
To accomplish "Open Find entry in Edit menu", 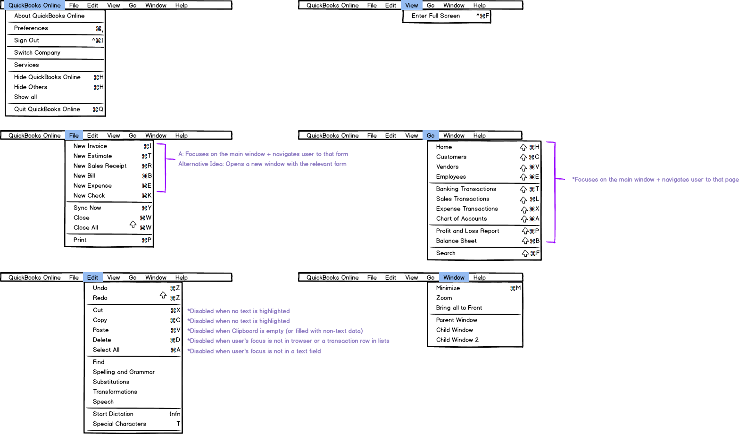I will [x=133, y=362].
